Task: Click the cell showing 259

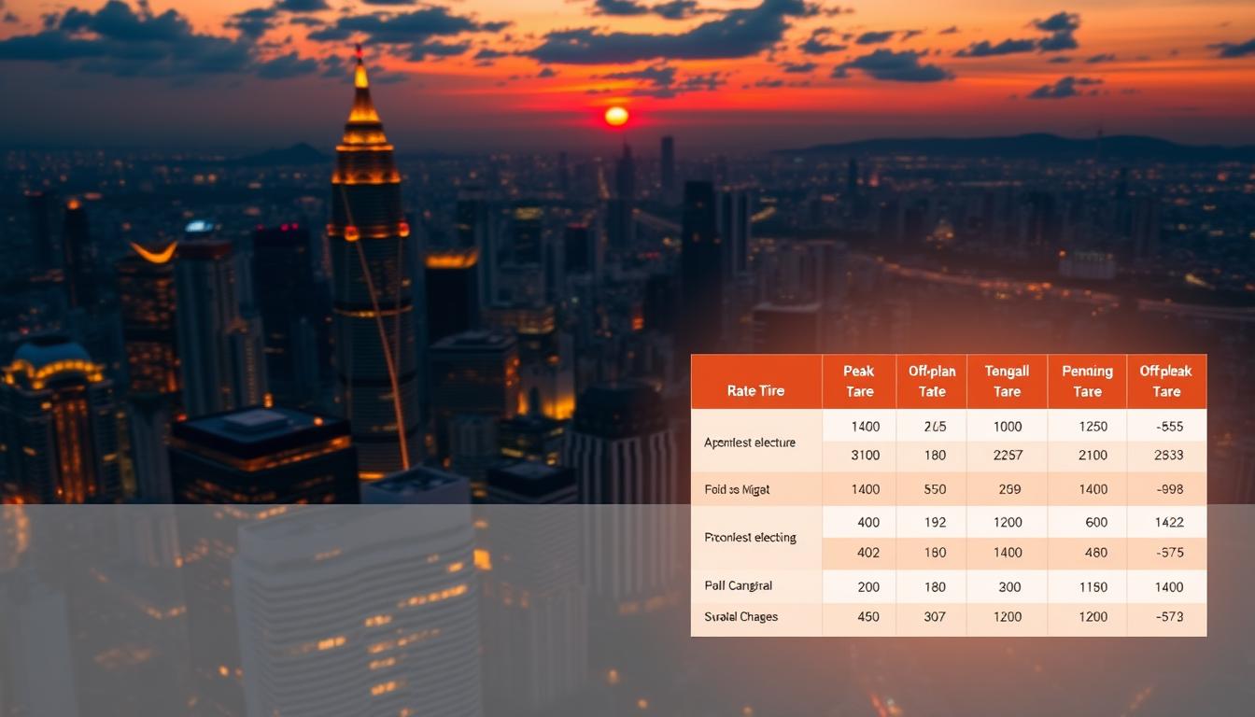Action: tap(1008, 489)
